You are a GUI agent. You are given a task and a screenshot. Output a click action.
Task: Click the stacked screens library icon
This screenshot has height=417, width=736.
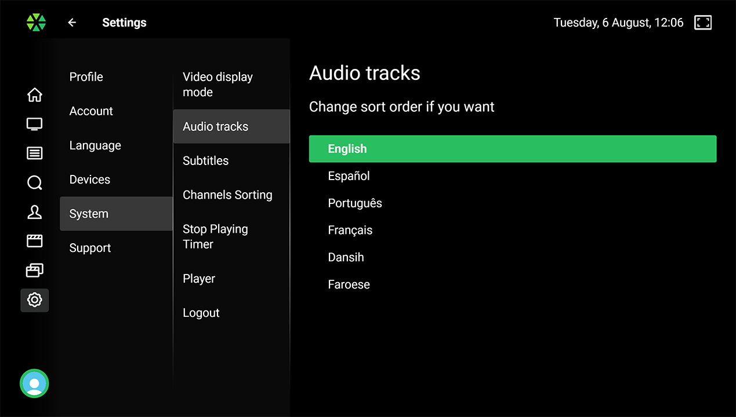[x=35, y=270]
